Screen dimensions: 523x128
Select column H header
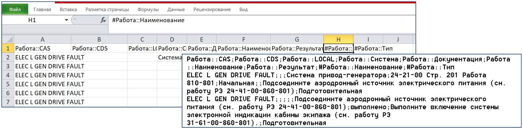[x=338, y=40]
